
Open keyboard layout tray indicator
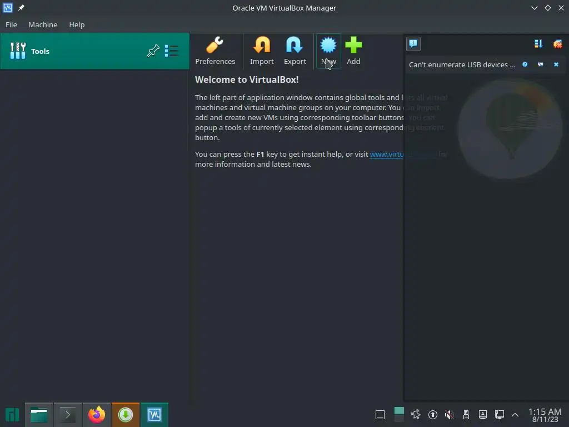point(483,414)
